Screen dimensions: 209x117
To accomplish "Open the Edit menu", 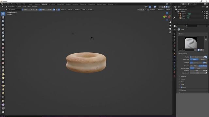I will point(8,4).
